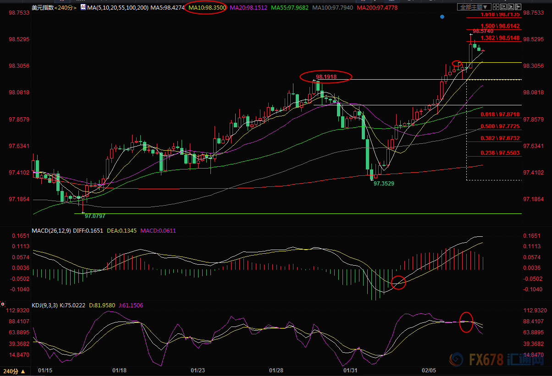Click the red MA200:97.4778 legend value
Screen dimensions: 552x376
click(x=377, y=7)
